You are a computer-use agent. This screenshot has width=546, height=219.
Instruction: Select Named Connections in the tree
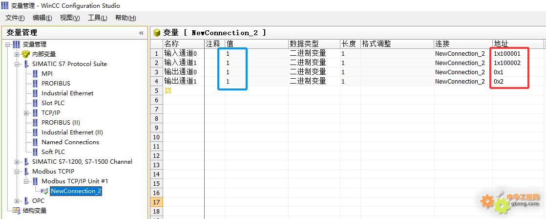[70, 142]
